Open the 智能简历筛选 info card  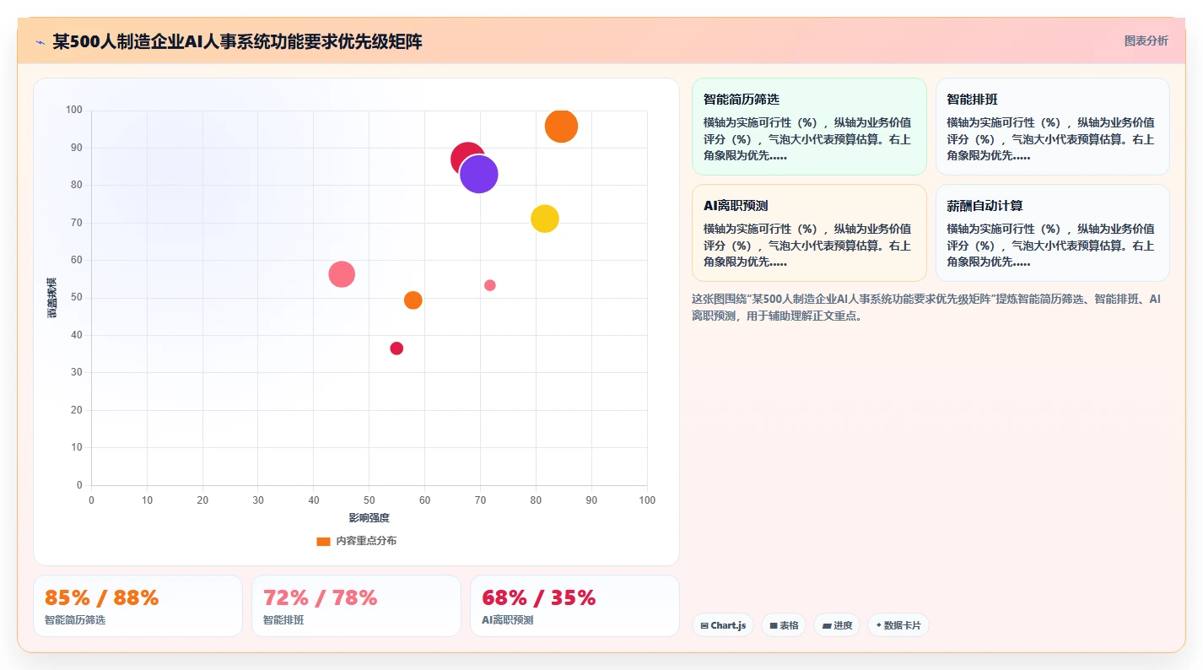809,127
